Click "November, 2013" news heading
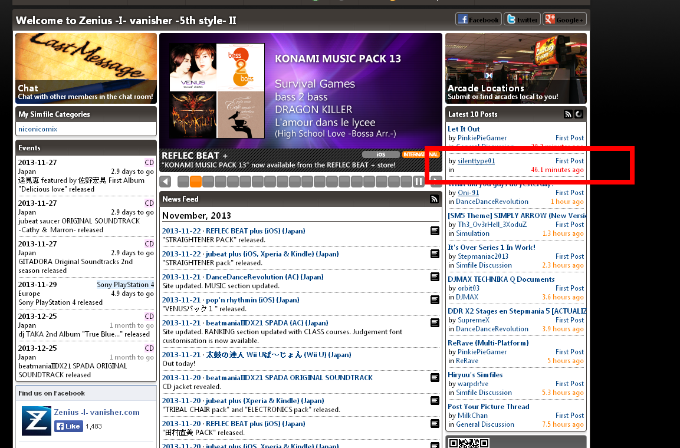The image size is (680, 448). pyautogui.click(x=196, y=215)
